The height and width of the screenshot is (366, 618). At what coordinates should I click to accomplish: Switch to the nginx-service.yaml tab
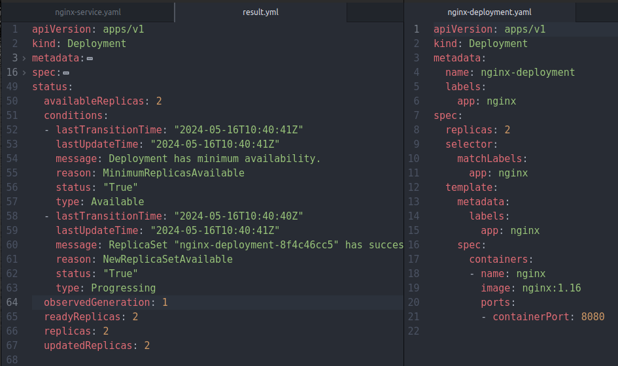pyautogui.click(x=88, y=12)
